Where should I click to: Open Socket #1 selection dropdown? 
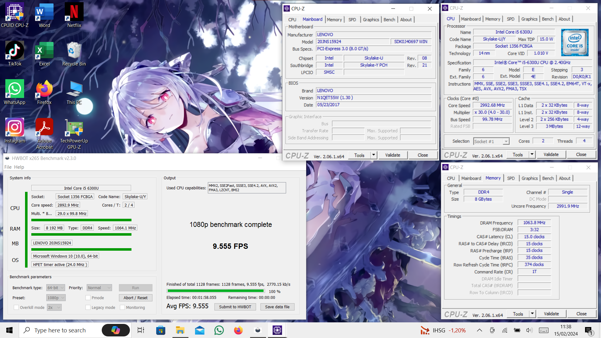pos(491,141)
